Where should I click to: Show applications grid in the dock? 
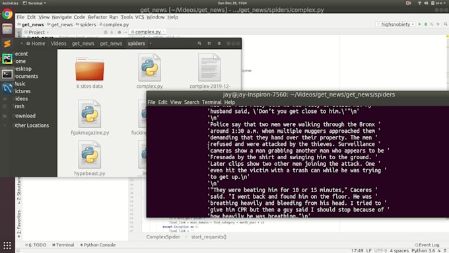click(7, 245)
